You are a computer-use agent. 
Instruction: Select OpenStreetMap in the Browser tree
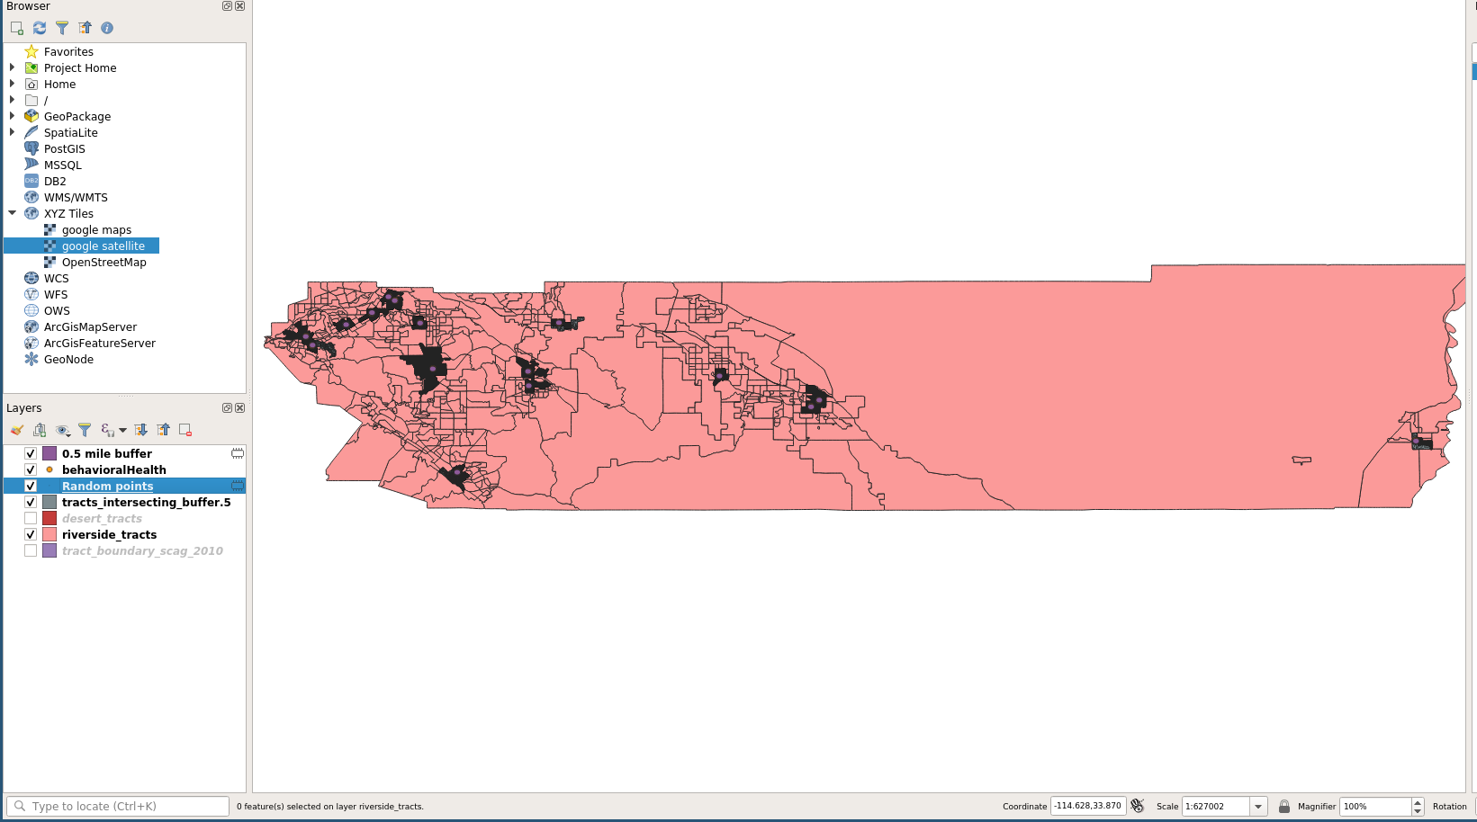tap(104, 263)
